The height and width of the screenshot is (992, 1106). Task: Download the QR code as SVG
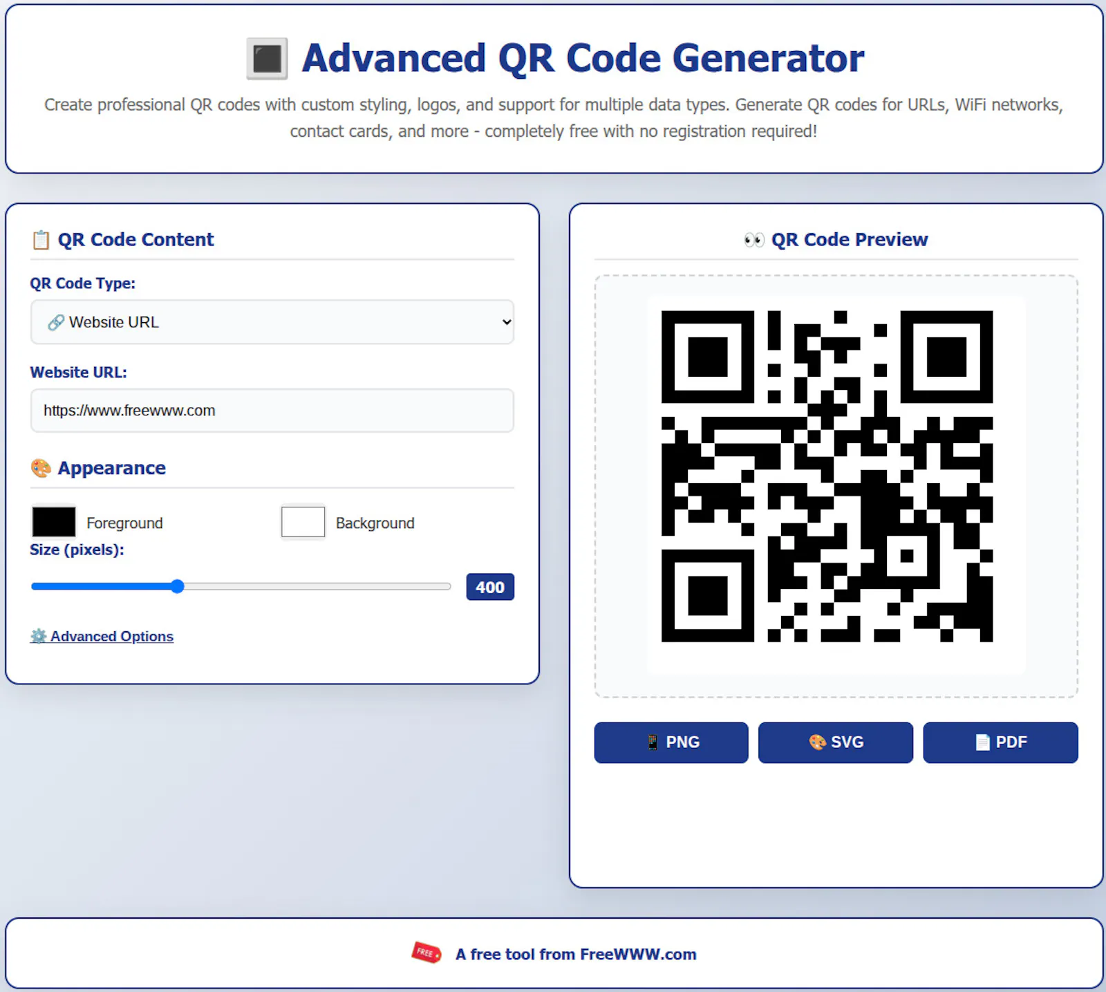click(x=836, y=742)
